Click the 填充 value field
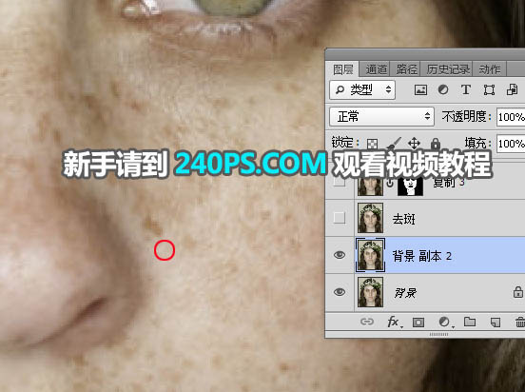Viewport: 525px width, 392px height. click(x=511, y=144)
